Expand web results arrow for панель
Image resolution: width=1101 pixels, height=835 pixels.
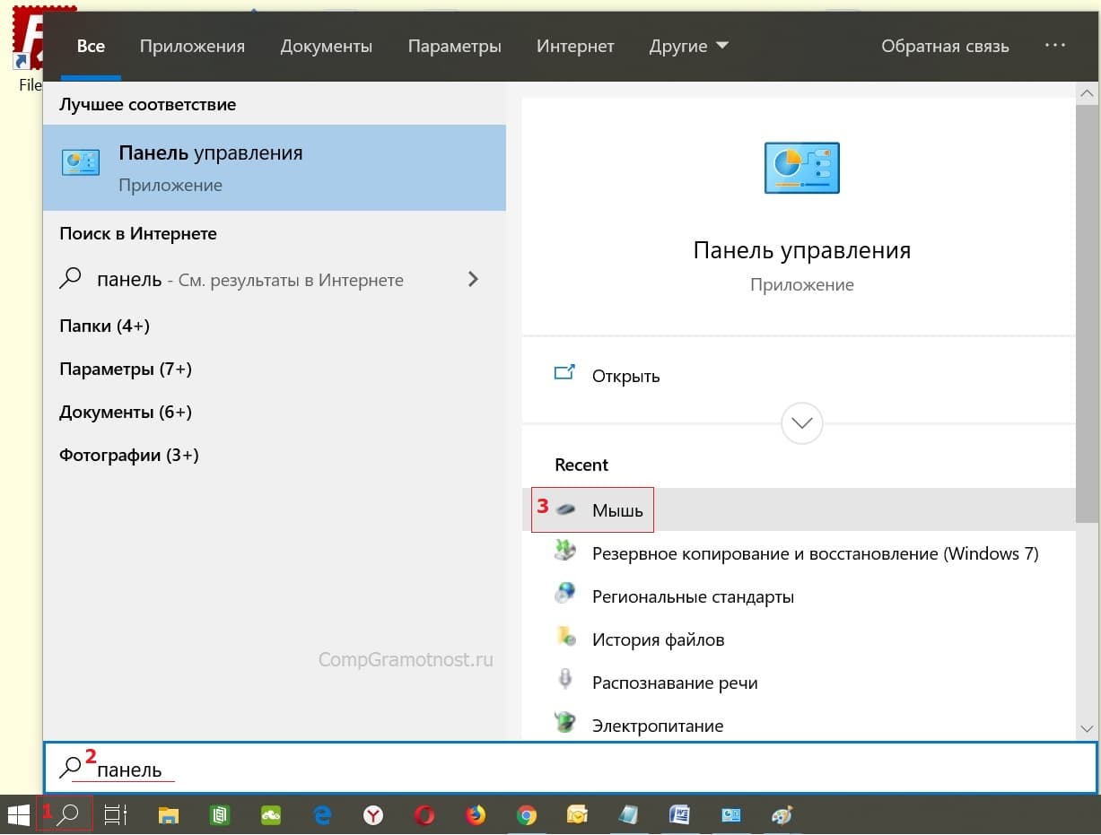click(474, 280)
